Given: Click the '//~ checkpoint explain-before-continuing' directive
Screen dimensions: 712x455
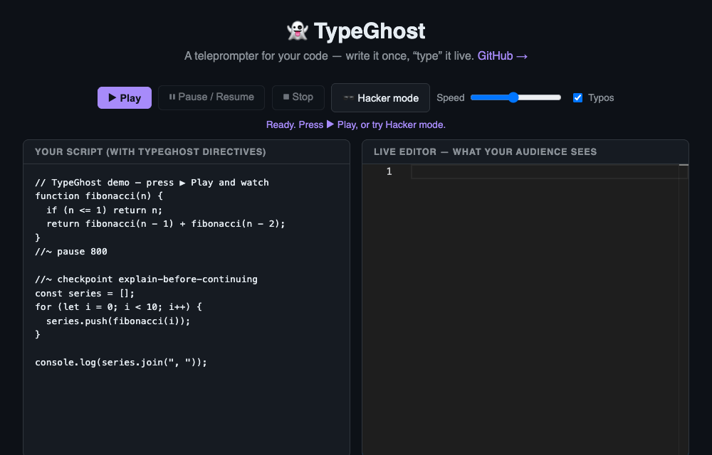Looking at the screenshot, I should pos(146,279).
